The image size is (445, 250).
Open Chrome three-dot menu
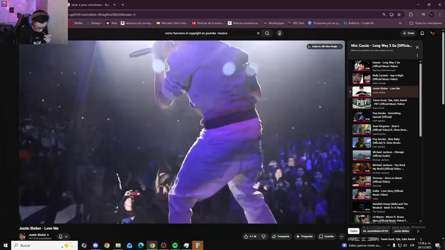(440, 15)
